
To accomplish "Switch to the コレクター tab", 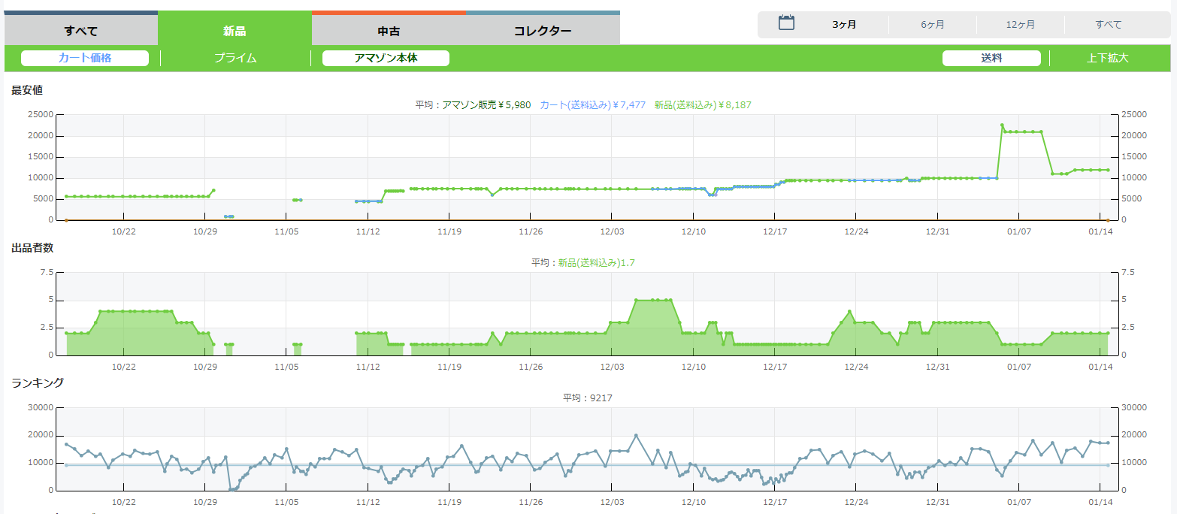I will point(542,31).
